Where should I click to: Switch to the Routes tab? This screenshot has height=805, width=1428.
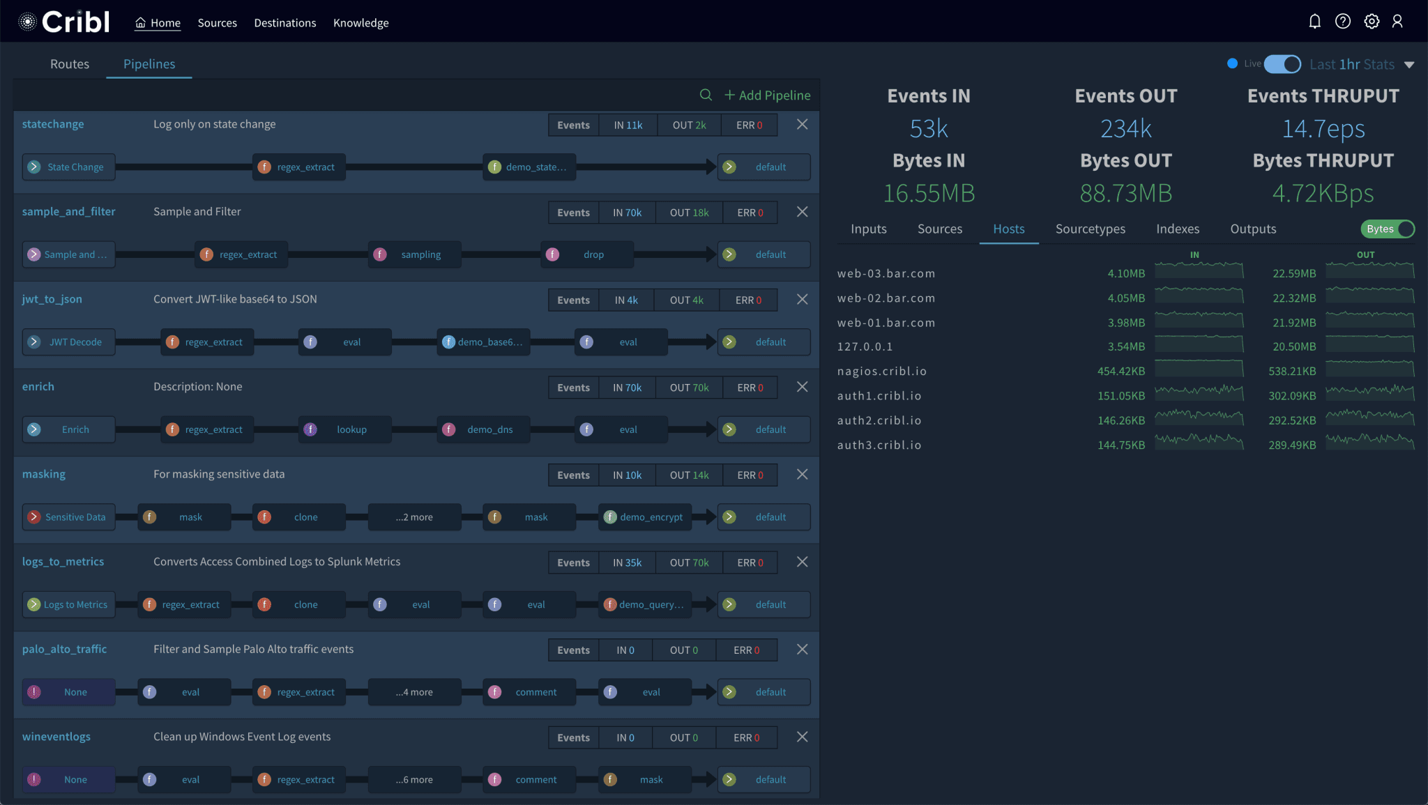[70, 63]
